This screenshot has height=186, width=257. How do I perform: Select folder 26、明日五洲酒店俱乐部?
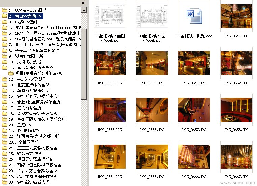click(x=31, y=159)
